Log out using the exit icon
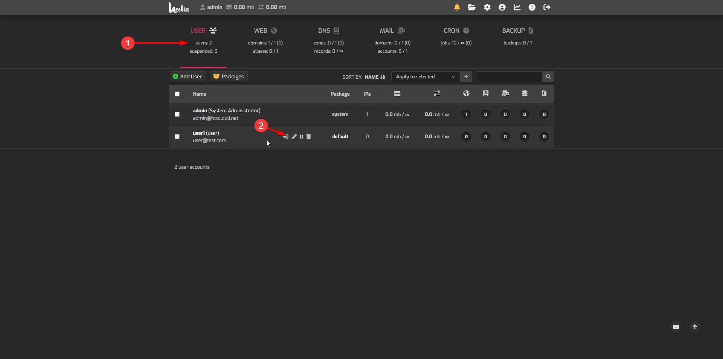Screen dimensions: 723x359 click(547, 7)
